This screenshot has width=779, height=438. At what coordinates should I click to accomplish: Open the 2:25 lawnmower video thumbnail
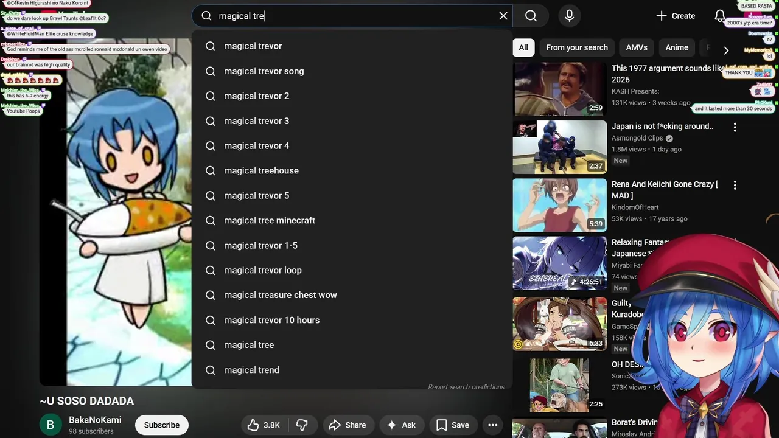point(560,384)
